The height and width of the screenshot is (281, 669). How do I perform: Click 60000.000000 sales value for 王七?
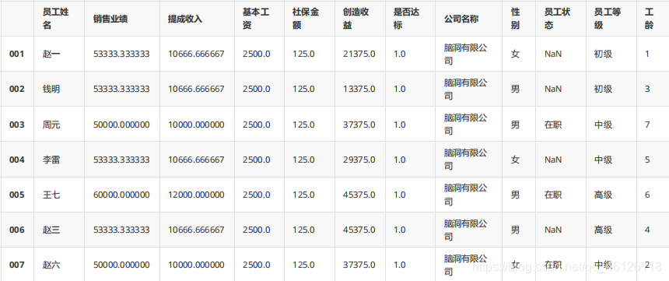(x=121, y=195)
